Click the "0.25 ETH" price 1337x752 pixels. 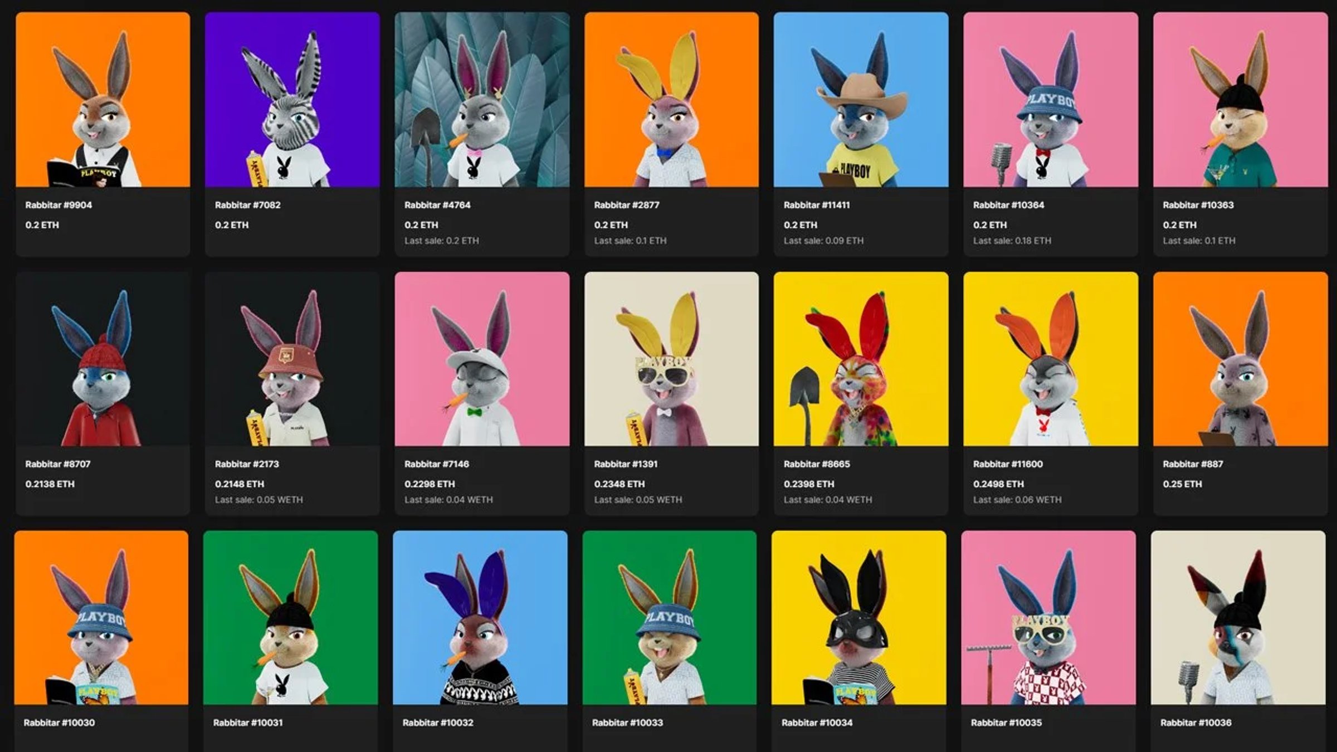point(1182,484)
